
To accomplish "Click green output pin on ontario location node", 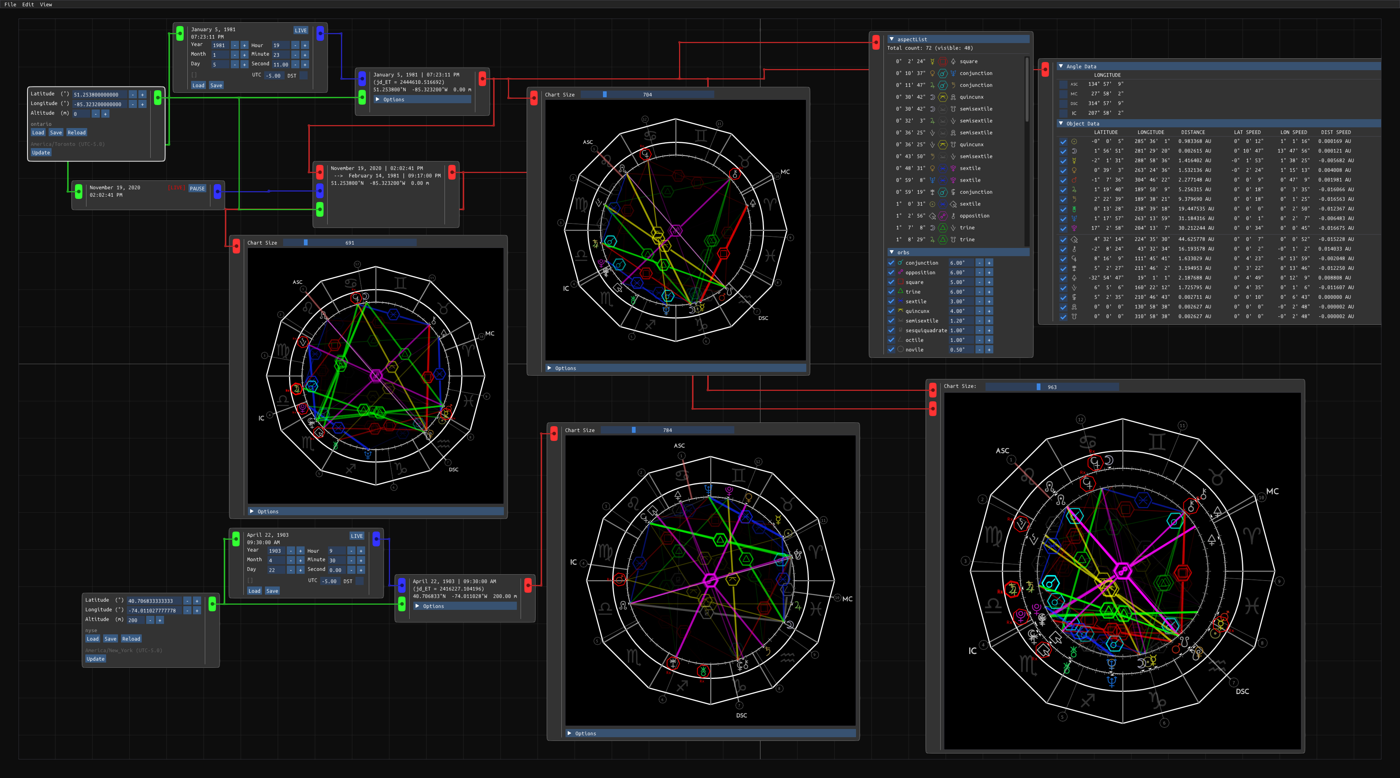I will pos(158,98).
